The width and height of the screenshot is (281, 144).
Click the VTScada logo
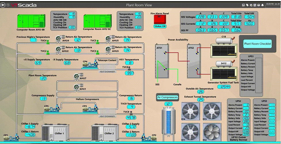(x=24, y=5)
